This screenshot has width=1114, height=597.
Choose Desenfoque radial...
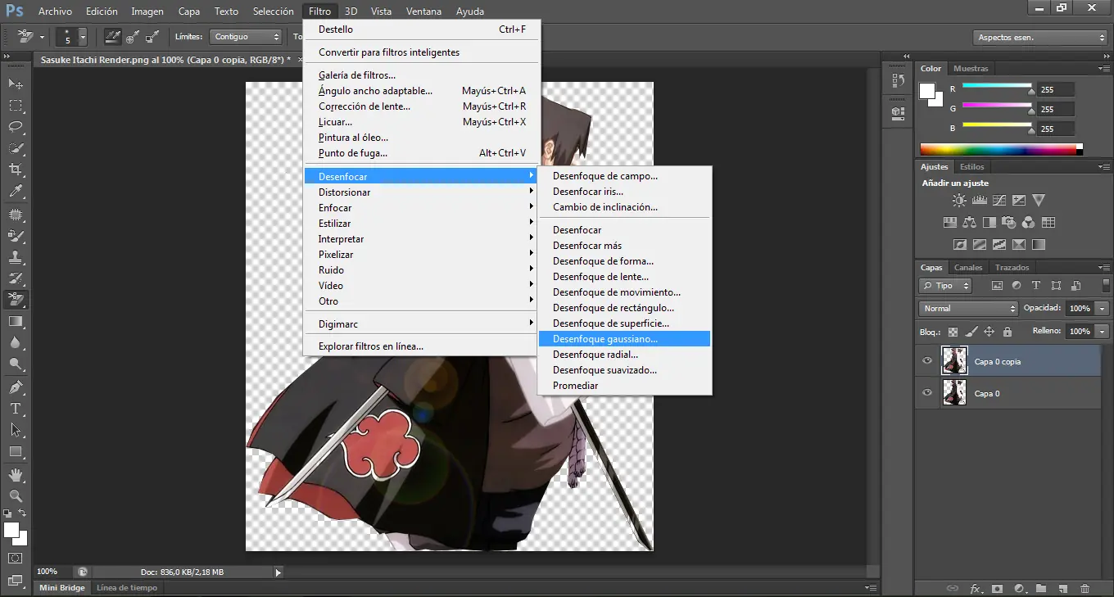(x=624, y=355)
